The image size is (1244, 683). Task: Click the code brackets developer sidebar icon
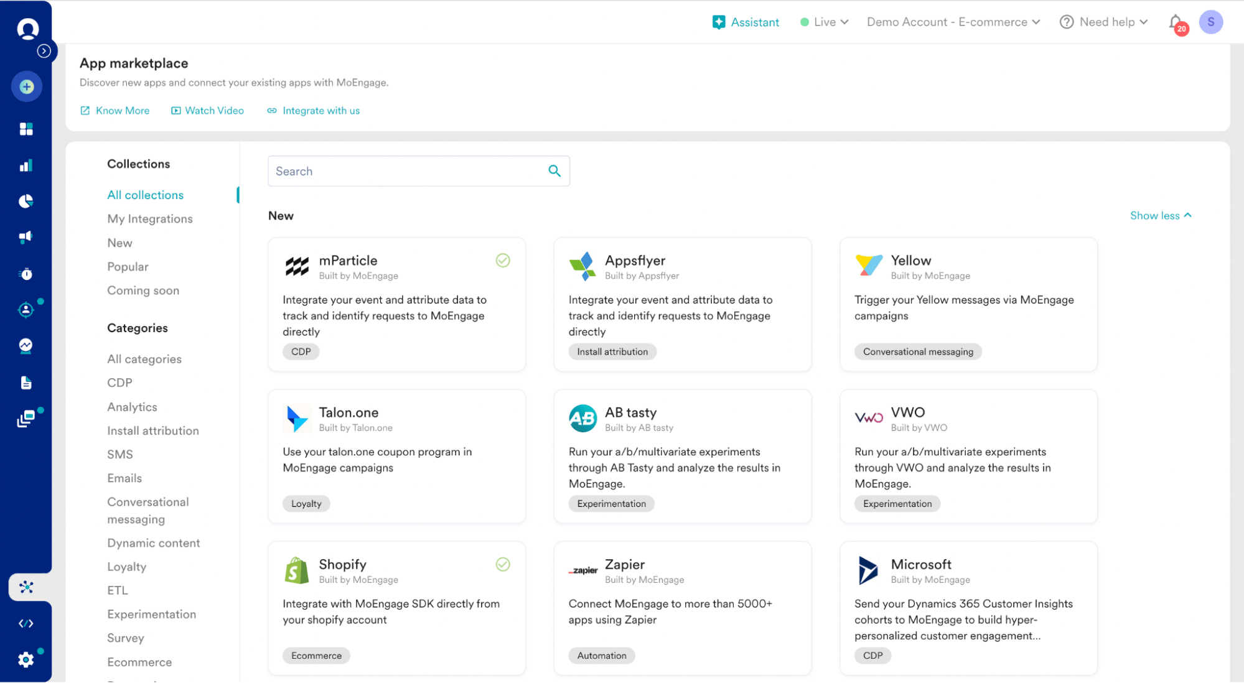click(26, 623)
